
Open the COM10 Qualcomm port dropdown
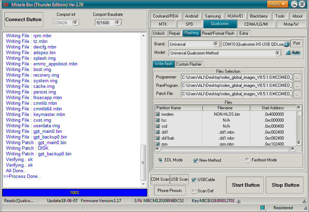pyautogui.click(x=287, y=44)
